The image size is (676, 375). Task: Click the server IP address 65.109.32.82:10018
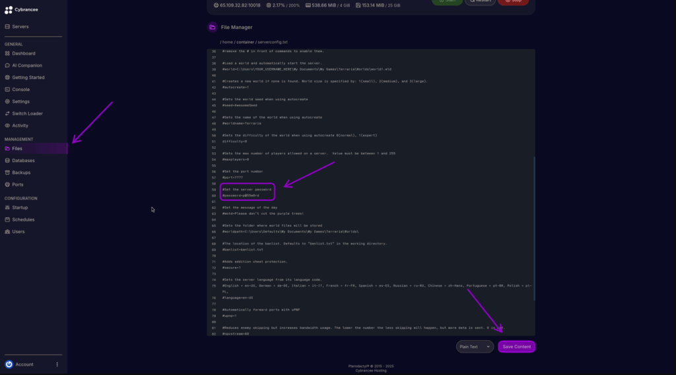(x=237, y=5)
